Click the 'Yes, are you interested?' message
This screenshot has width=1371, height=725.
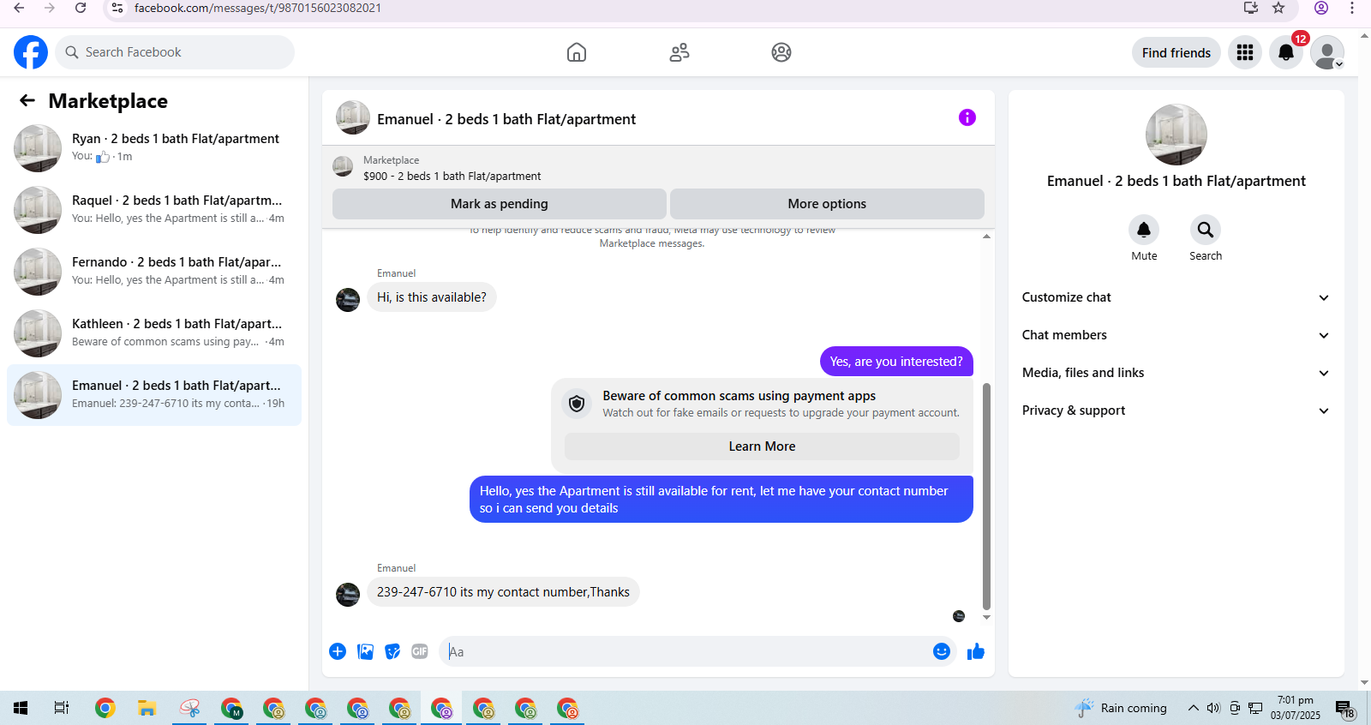(896, 362)
